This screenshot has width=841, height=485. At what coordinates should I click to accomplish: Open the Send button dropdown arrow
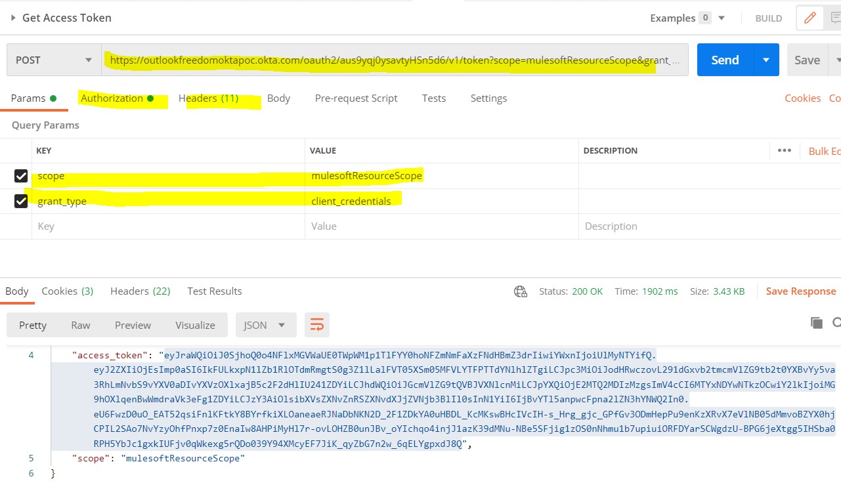coord(766,60)
